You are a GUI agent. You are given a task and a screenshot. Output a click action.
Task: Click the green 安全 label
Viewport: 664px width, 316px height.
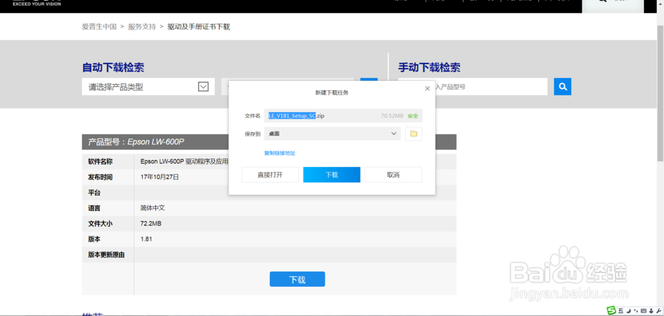tap(413, 116)
